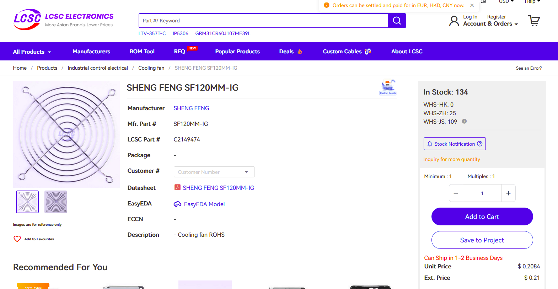Open the Manufacturers menu item
558x289 pixels.
(x=91, y=52)
